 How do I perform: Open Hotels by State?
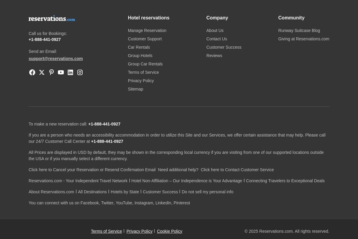[125, 192]
